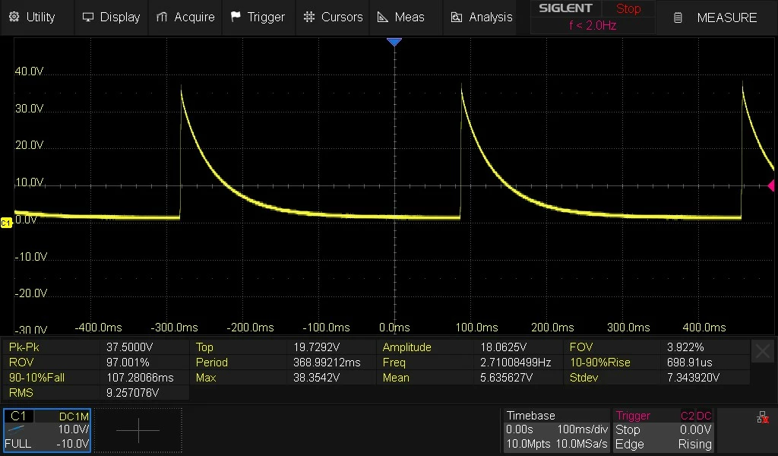778x456 pixels.
Task: Click the Pk-Pk value 37.5000V
Action: [129, 347]
